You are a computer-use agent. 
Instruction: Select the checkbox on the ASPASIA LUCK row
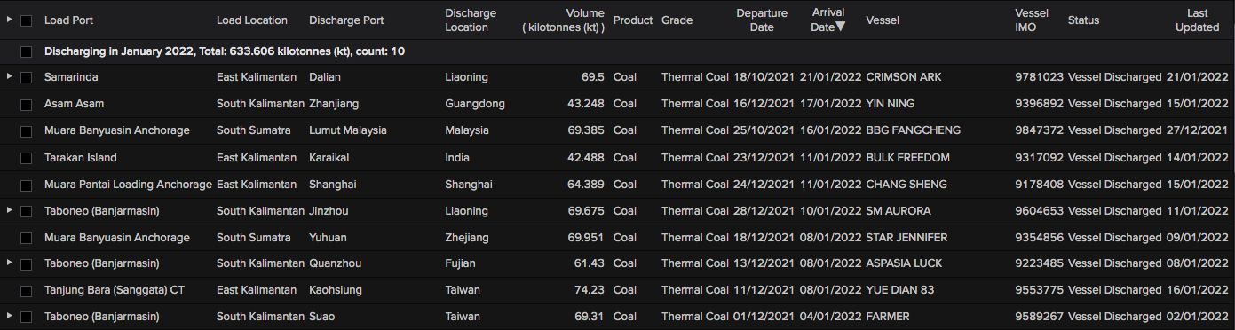[x=26, y=264]
